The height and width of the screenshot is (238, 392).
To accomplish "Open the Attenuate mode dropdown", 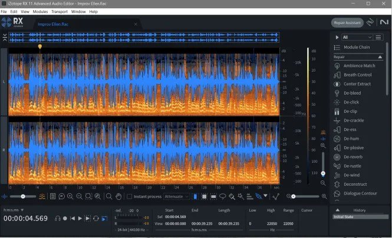I will [177, 196].
